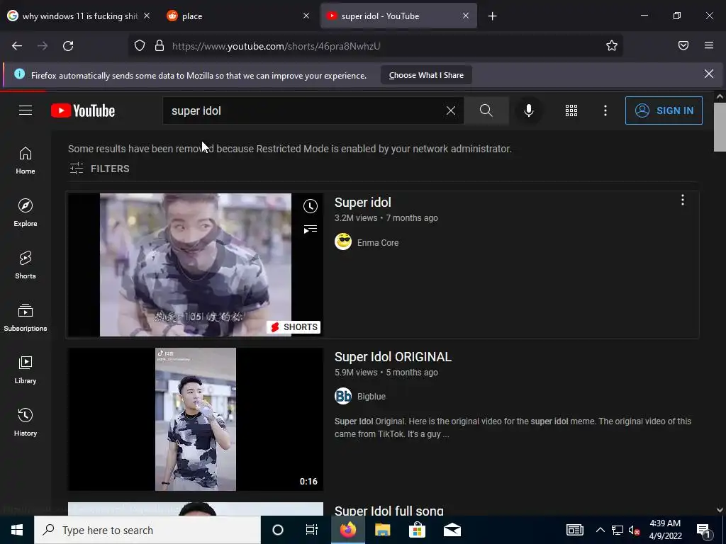Open the taskbar clock and date
This screenshot has height=544, width=726.
tap(665, 530)
